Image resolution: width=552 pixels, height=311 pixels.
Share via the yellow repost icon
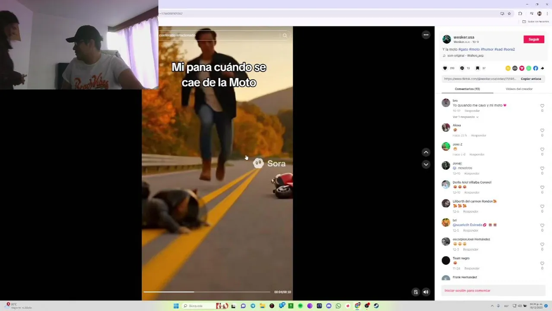coord(508,68)
